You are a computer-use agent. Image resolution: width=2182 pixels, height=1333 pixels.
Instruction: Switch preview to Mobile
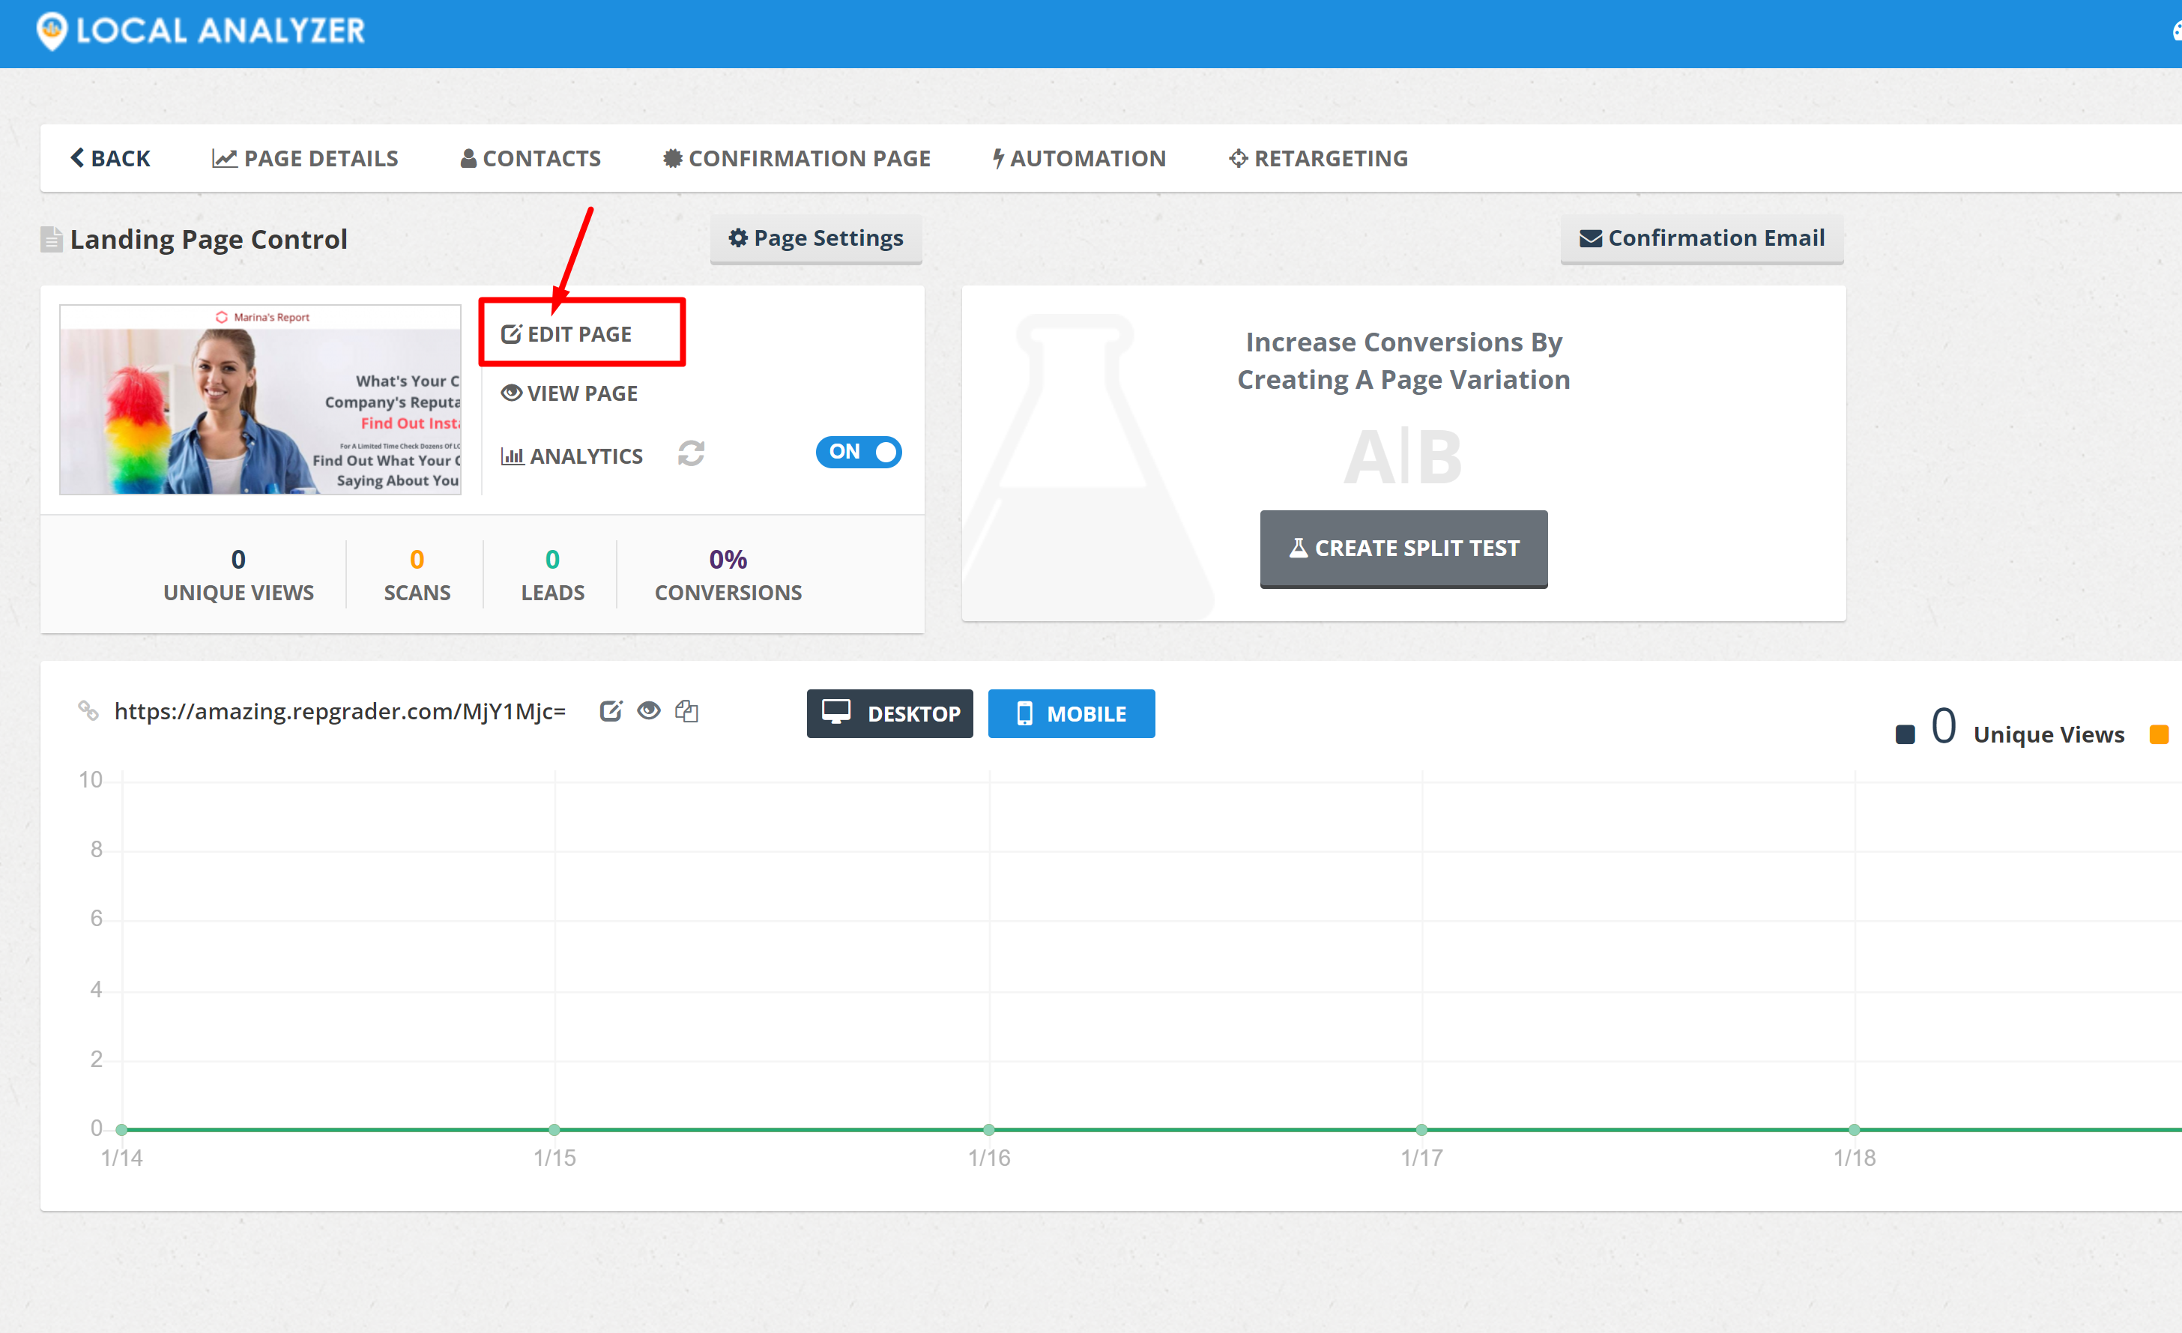pyautogui.click(x=1071, y=714)
